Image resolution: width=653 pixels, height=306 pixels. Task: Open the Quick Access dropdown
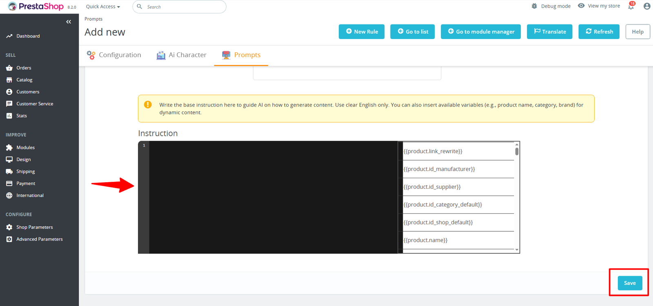click(x=103, y=7)
